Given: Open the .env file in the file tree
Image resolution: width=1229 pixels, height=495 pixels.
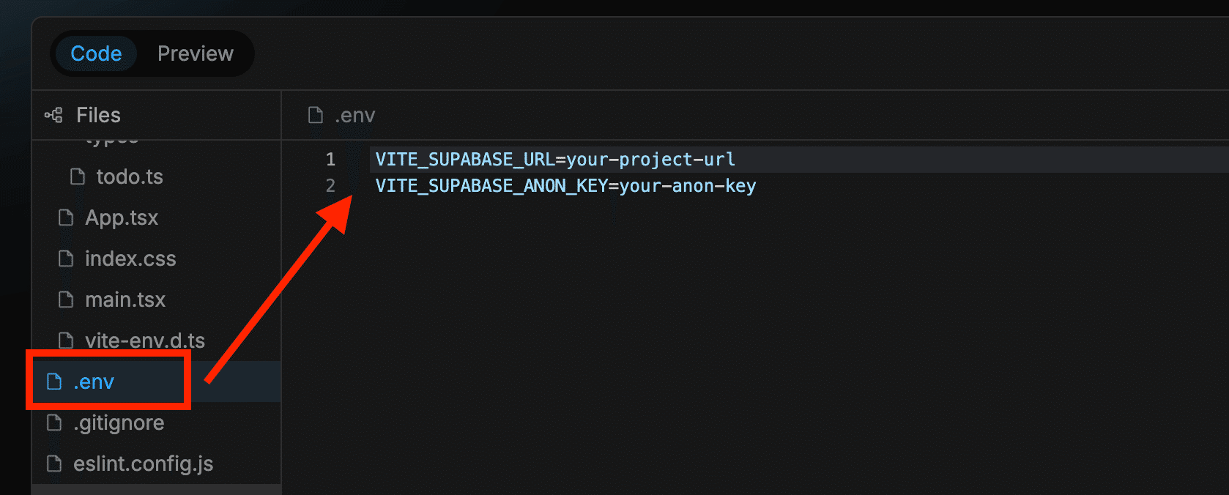Looking at the screenshot, I should (94, 382).
